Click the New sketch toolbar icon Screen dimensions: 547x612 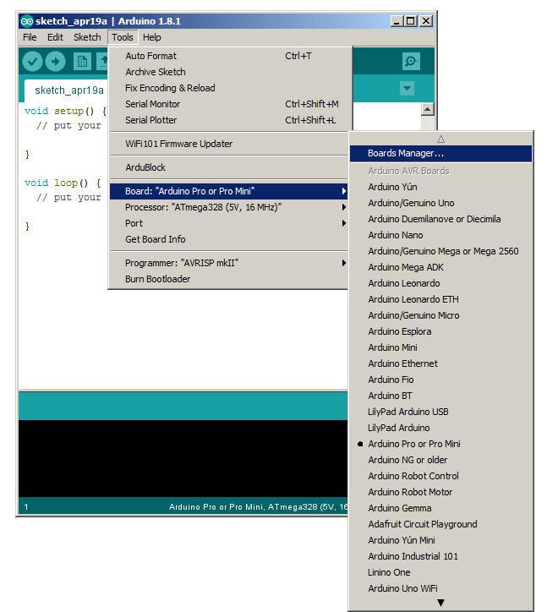click(x=82, y=61)
